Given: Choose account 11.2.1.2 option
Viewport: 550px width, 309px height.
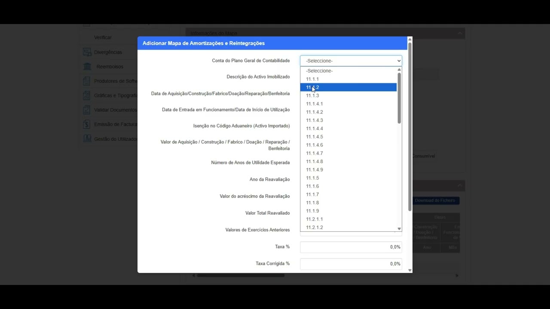Looking at the screenshot, I should point(348,227).
